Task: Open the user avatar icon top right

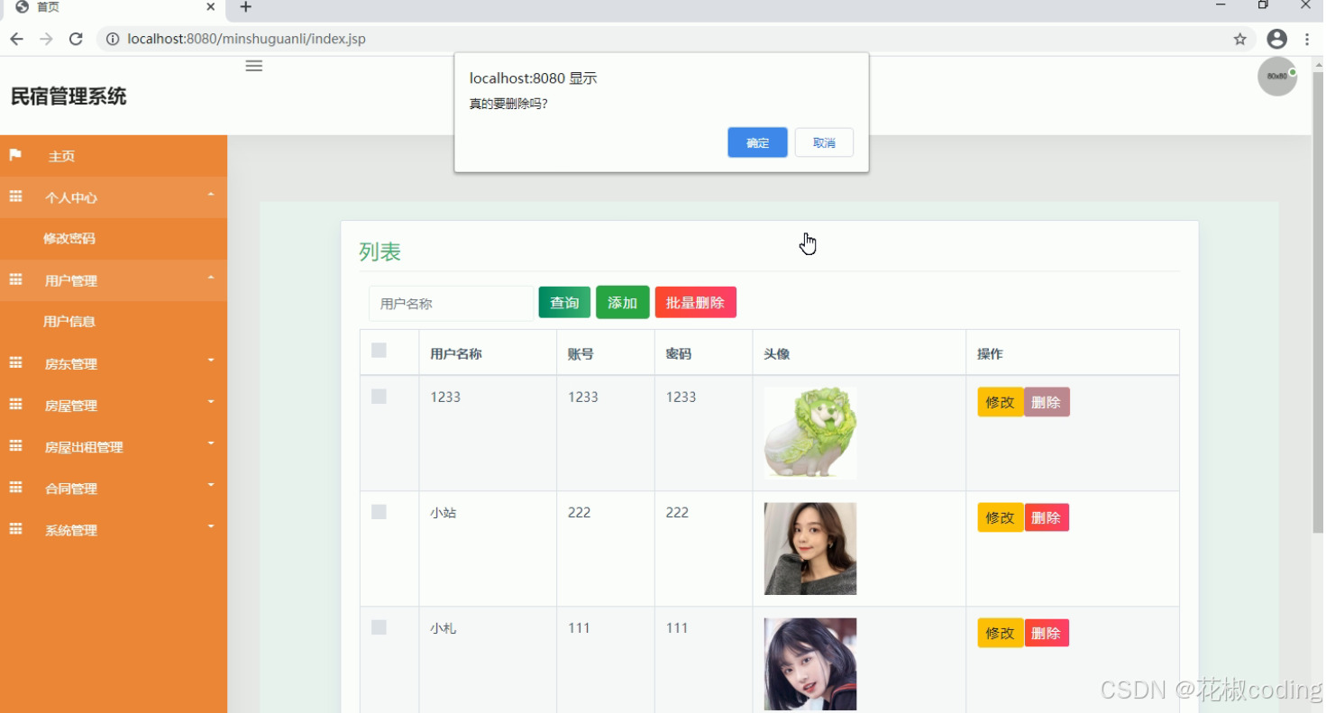Action: (x=1277, y=76)
